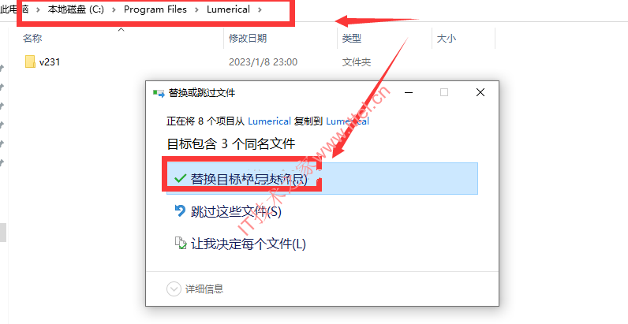Close the 替换或跳过文件 dialog
Screen dimensions: 628x324
tap(480, 93)
